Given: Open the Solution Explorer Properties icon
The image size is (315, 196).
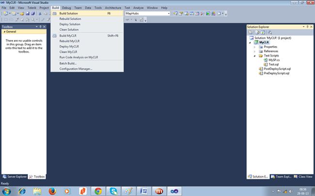Looking at the screenshot, I should (251, 32).
